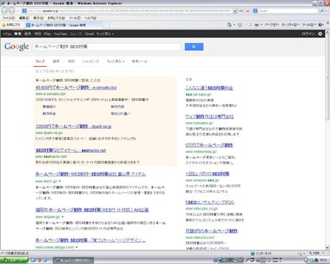Click the Windows Start button
The image size is (330, 264).
click(x=14, y=260)
